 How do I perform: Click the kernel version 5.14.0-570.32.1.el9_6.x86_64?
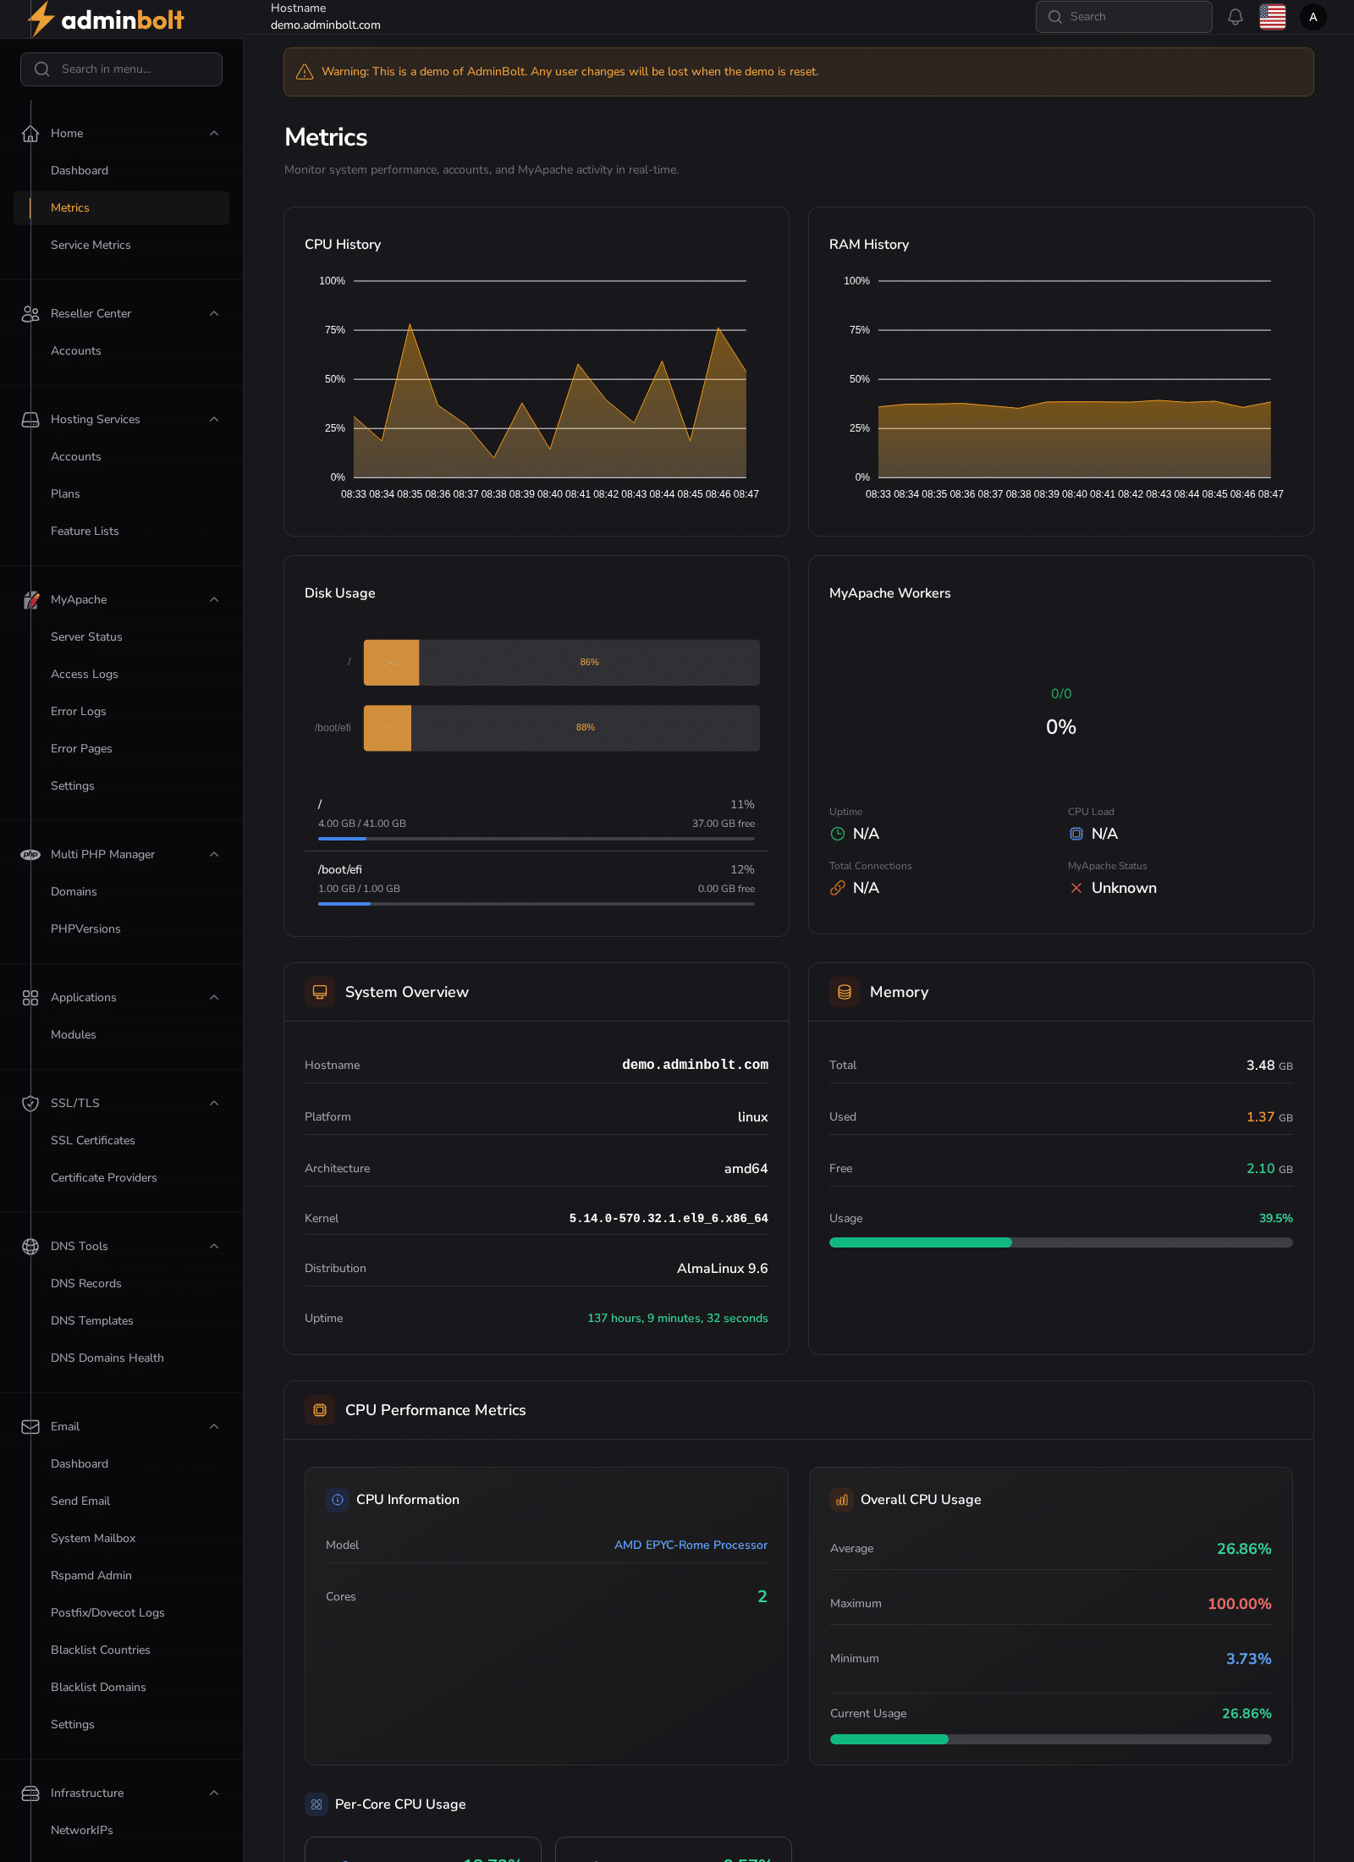point(669,1219)
